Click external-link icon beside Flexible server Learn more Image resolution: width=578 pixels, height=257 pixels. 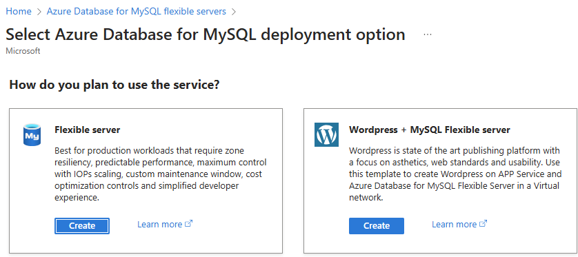tap(189, 223)
